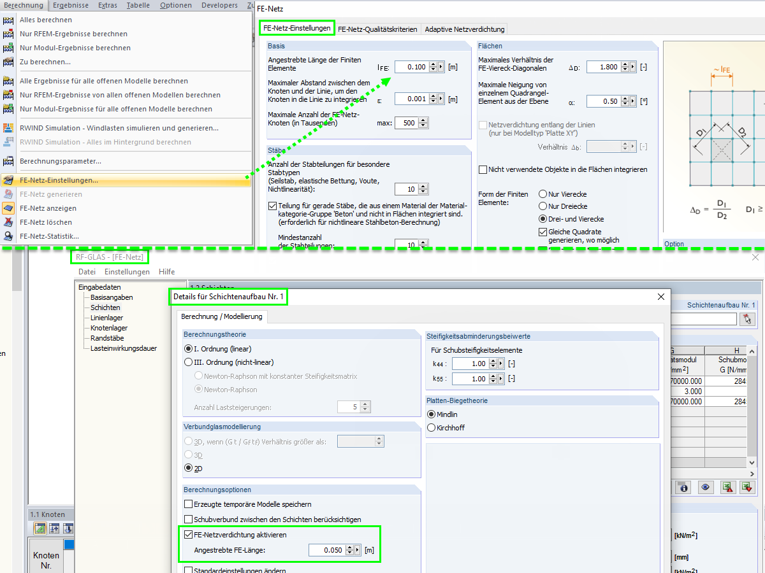
Task: Open arrow next to Angestrebte FE-Länge field
Action: (358, 550)
